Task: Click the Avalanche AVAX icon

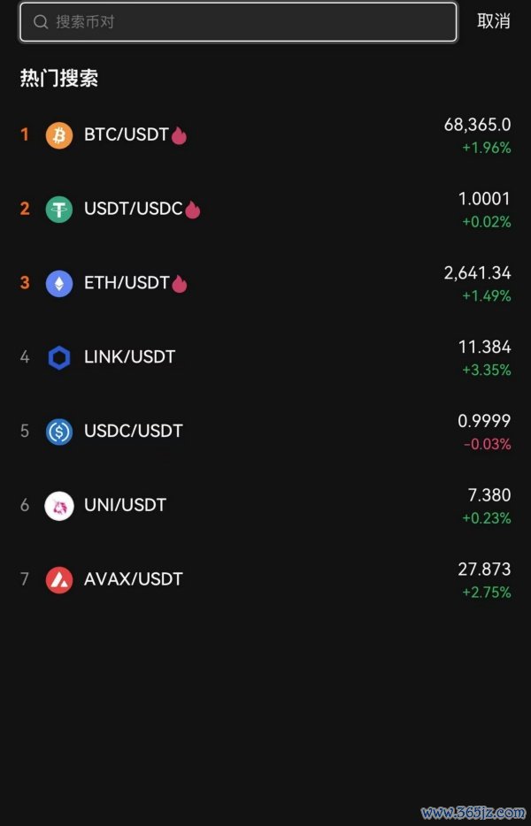Action: point(59,579)
